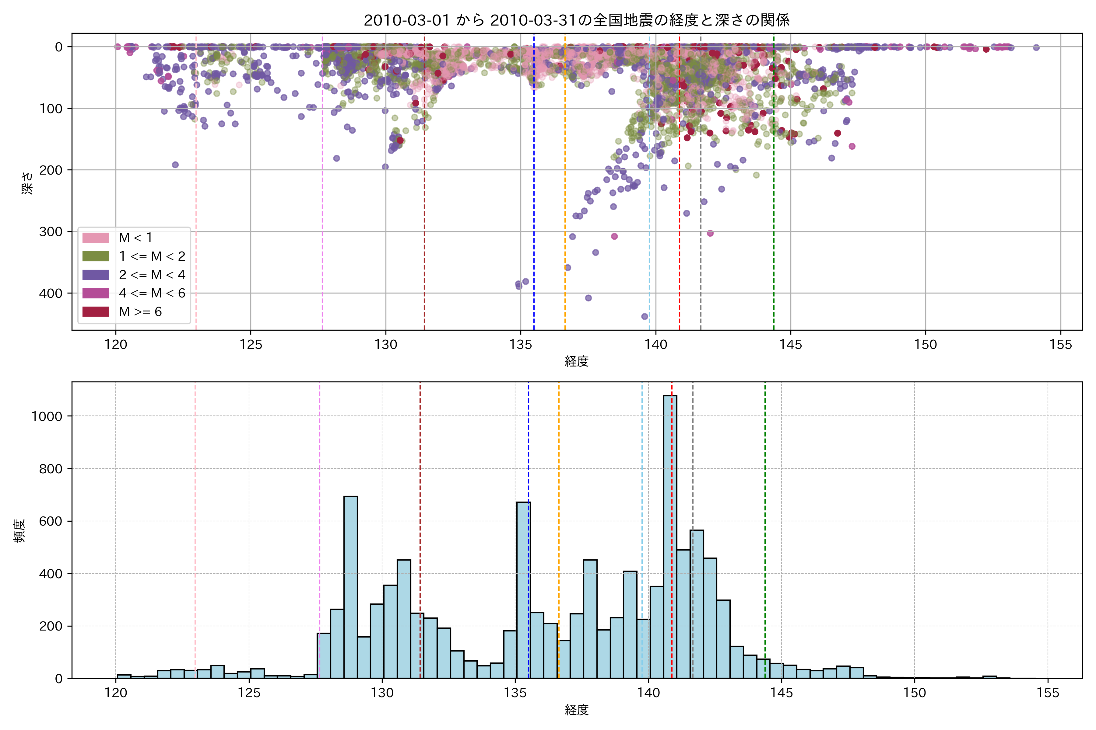Click the deepest scatter point near depth 440

pyautogui.click(x=645, y=317)
